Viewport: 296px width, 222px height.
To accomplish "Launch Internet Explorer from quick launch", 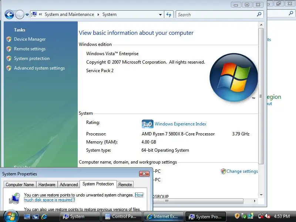I will coord(44,216).
